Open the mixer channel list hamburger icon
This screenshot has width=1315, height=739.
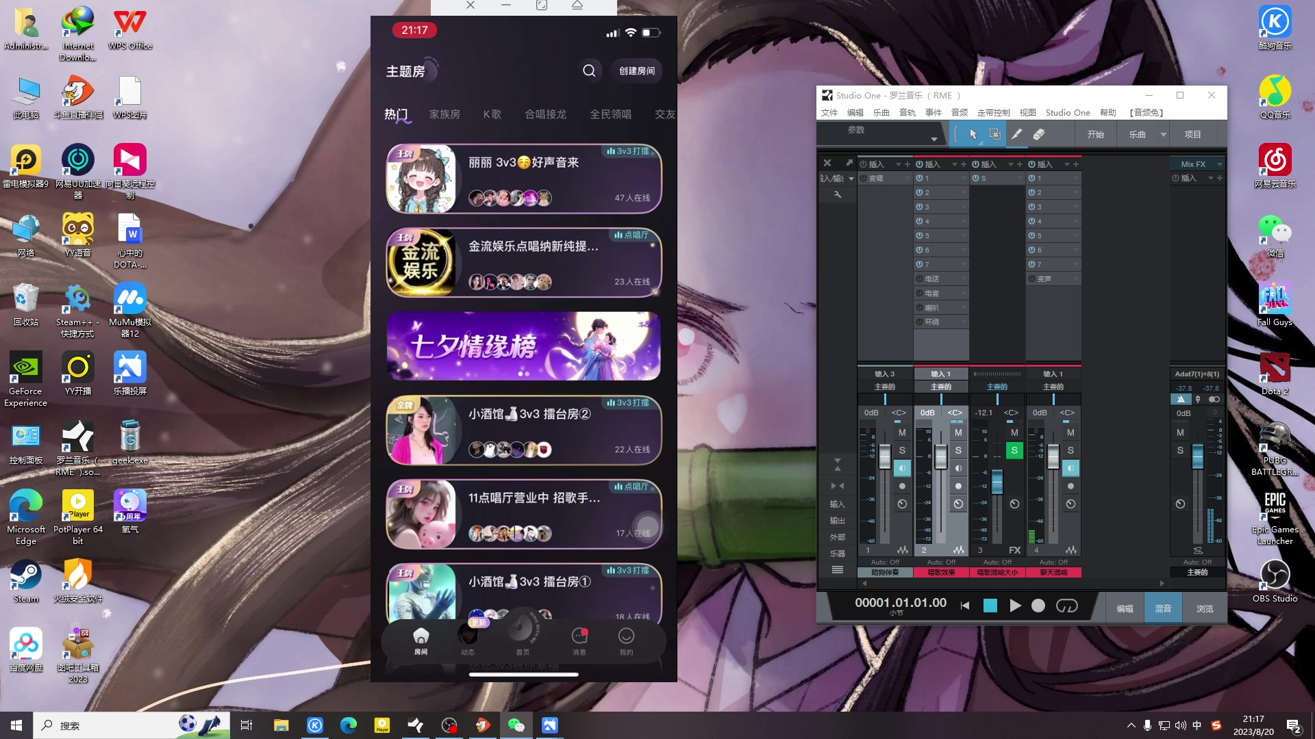tap(837, 570)
